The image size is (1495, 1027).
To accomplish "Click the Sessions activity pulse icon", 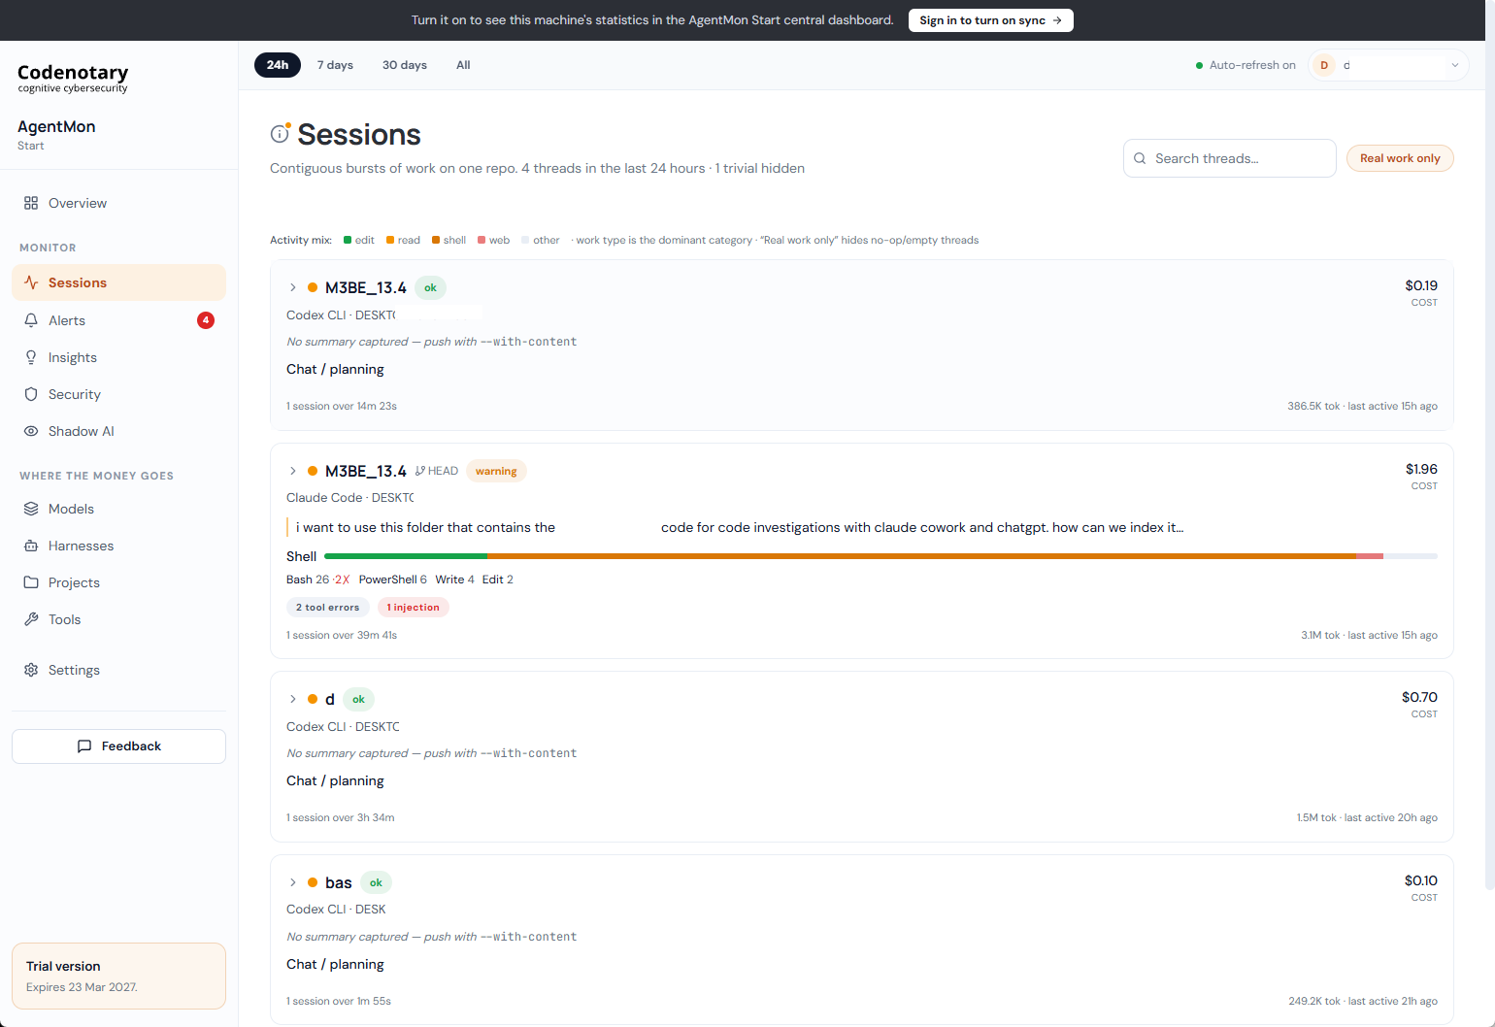I will [x=31, y=282].
